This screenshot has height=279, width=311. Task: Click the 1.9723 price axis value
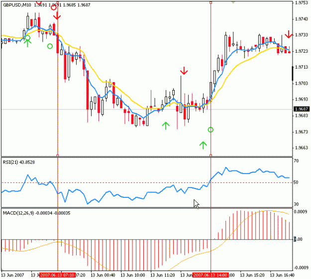click(x=302, y=51)
